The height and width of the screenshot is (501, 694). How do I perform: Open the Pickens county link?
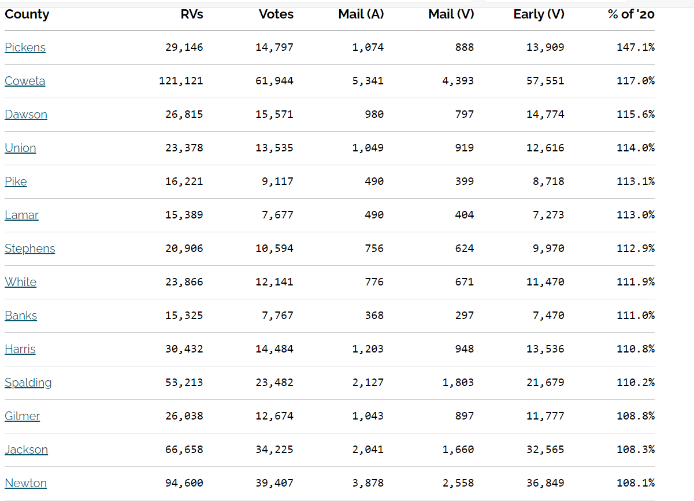click(x=25, y=47)
